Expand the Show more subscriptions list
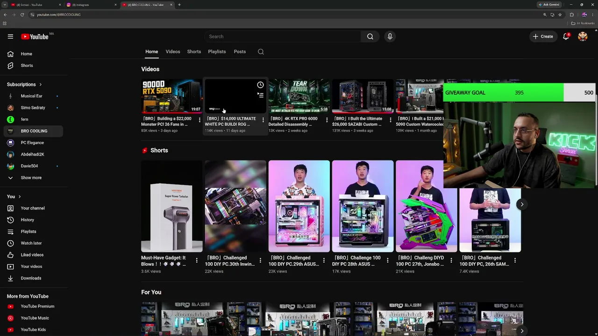Screen dimensions: 598x336 point(34,178)
